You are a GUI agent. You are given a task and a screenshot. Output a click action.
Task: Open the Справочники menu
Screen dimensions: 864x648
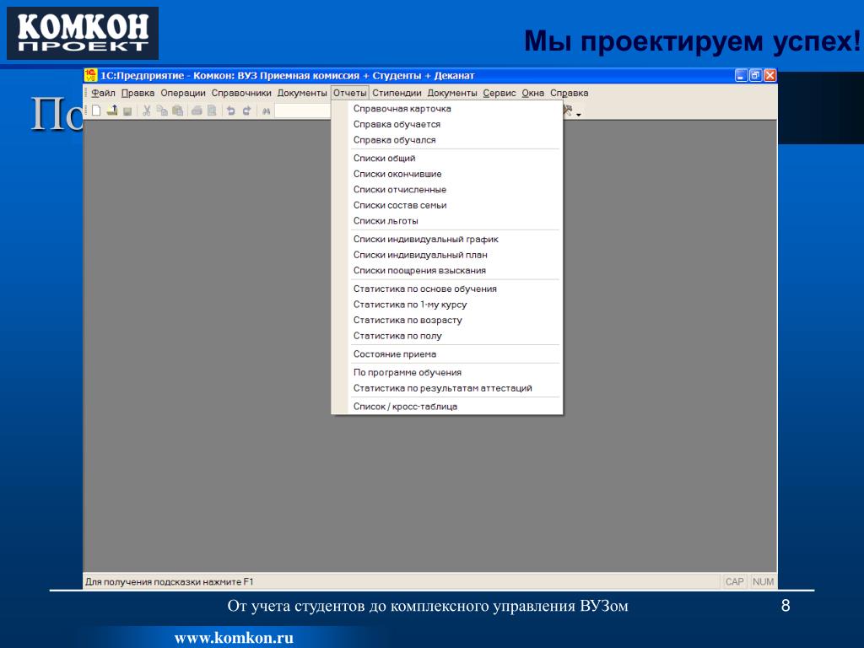click(241, 93)
